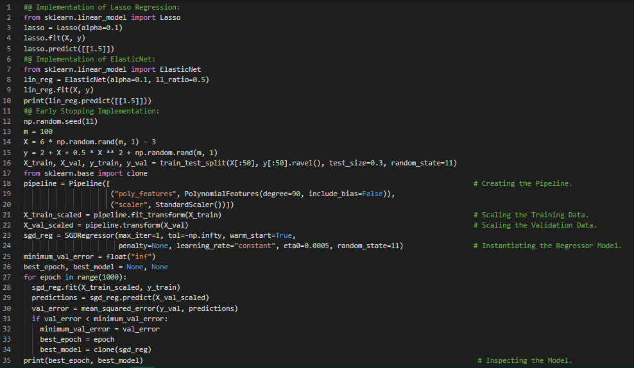The image size is (634, 368).
Task: Click line number 35 in the gutter
Action: click(7, 360)
